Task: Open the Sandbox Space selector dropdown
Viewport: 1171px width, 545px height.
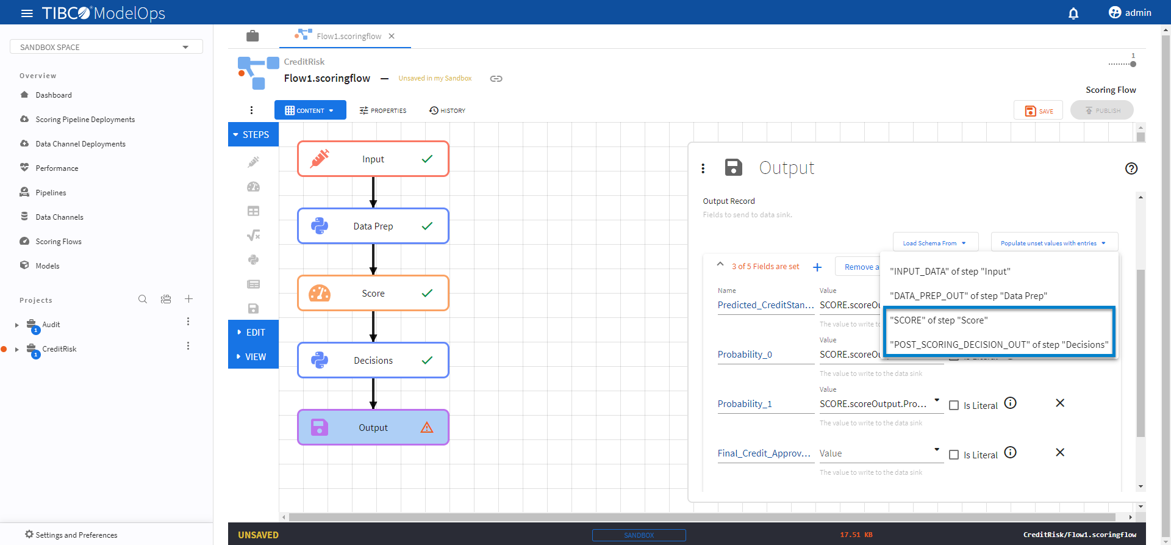Action: tap(106, 47)
